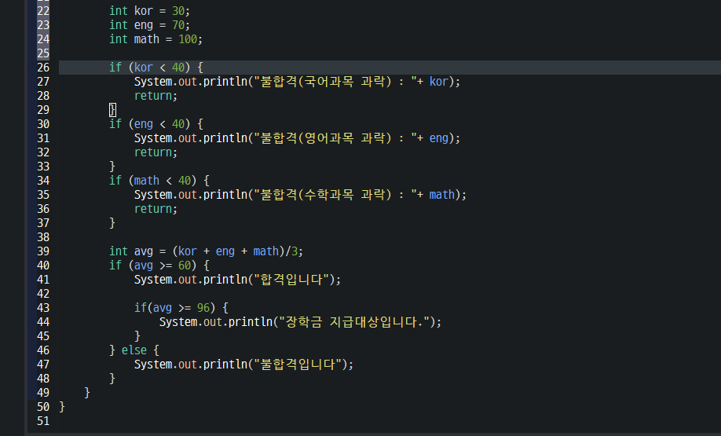721x436 pixels.
Task: Click 'return;' on line 28
Action: (x=156, y=96)
